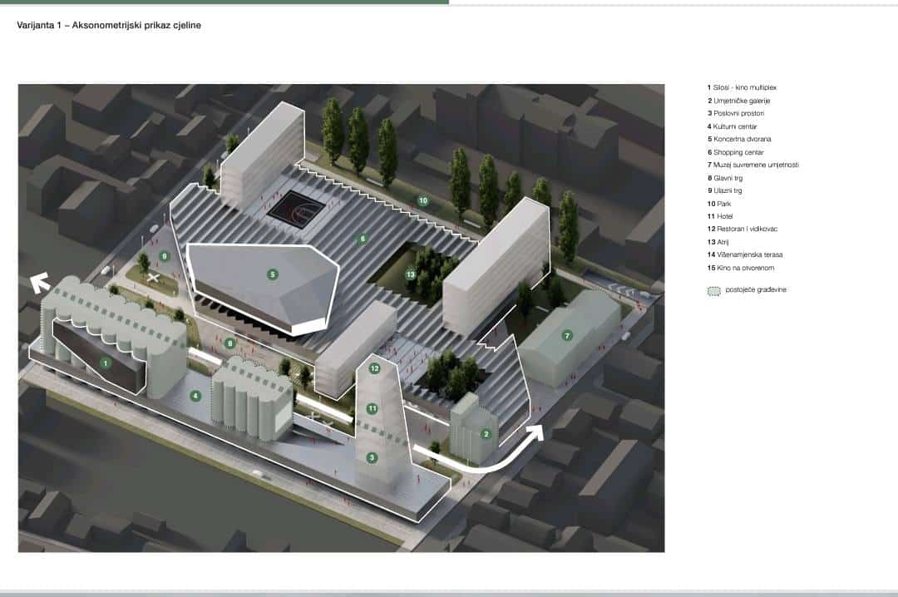Click the 'Shopping centar' legend entry

(735, 152)
